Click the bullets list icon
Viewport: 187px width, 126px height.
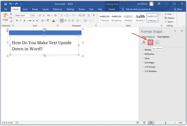coord(62,15)
